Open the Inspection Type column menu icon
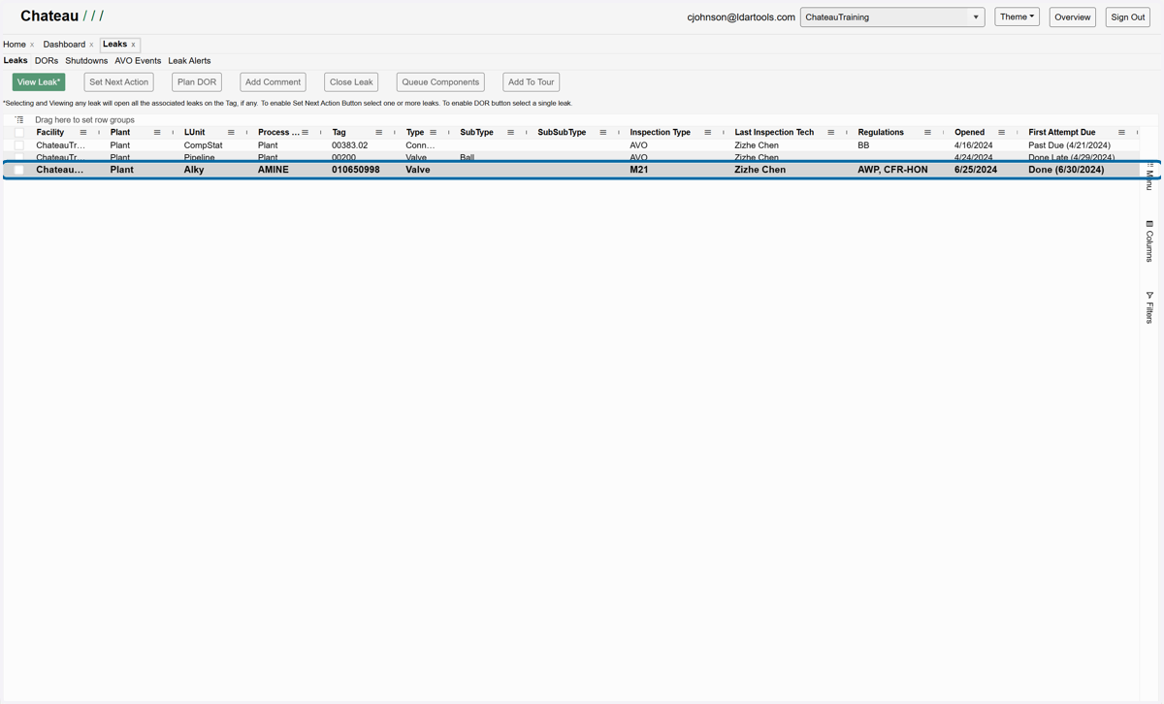The image size is (1164, 704). tap(707, 133)
